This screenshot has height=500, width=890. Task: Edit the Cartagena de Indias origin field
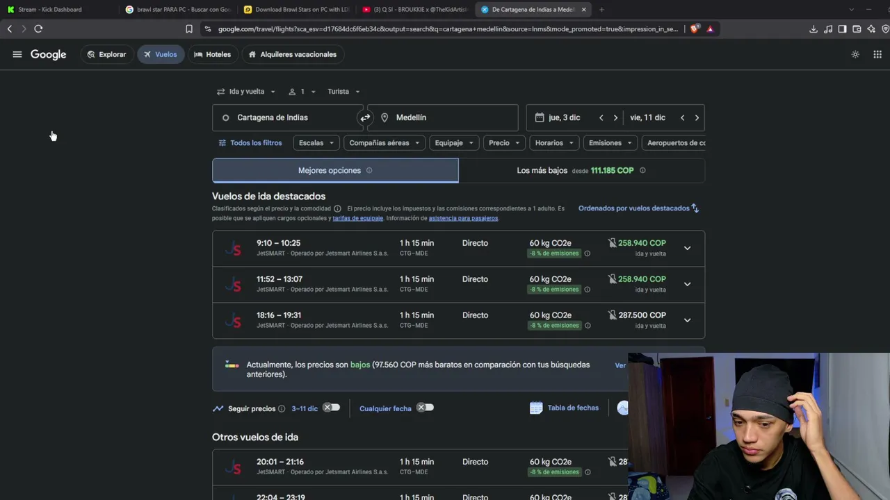287,117
